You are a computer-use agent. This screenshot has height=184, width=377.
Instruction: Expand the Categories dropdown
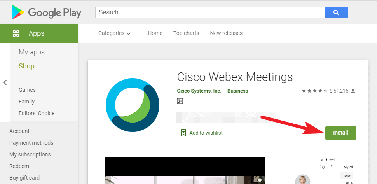click(114, 33)
